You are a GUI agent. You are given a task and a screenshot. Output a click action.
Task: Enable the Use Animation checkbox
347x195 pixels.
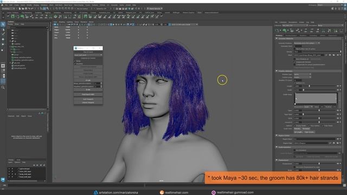pyautogui.click(x=294, y=150)
